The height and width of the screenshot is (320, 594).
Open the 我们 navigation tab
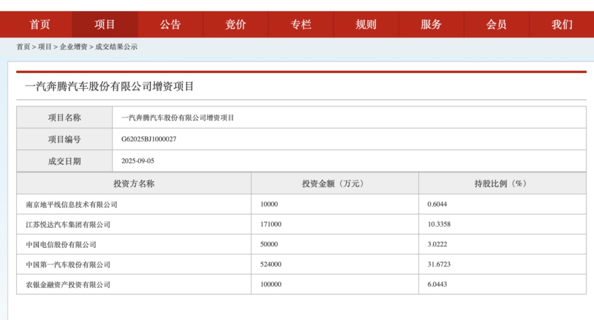(562, 24)
